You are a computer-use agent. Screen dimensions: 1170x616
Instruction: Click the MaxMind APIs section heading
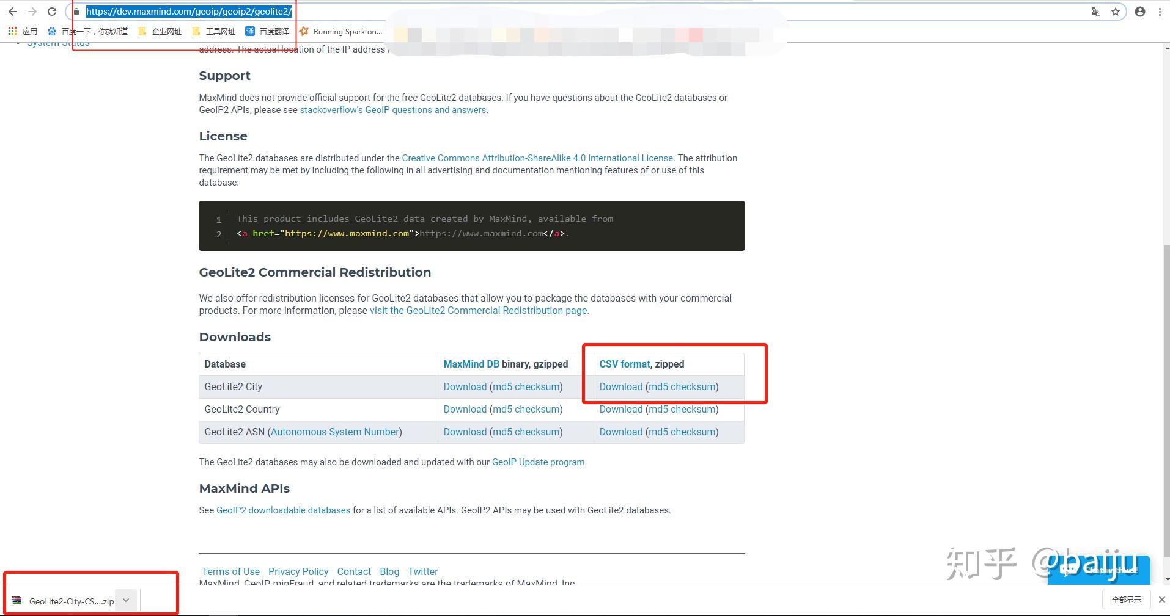pyautogui.click(x=245, y=488)
